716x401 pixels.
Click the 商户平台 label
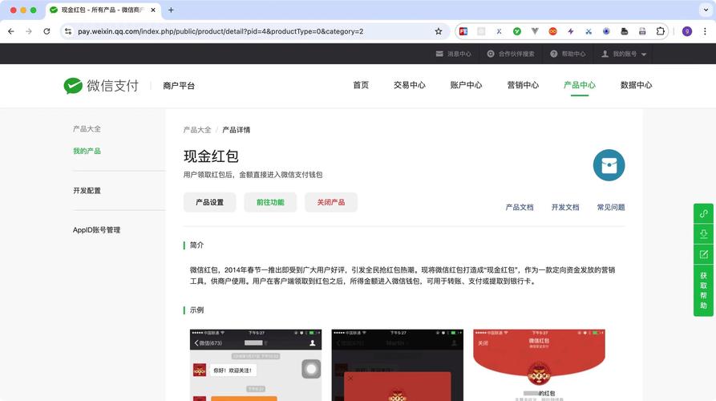tap(179, 85)
